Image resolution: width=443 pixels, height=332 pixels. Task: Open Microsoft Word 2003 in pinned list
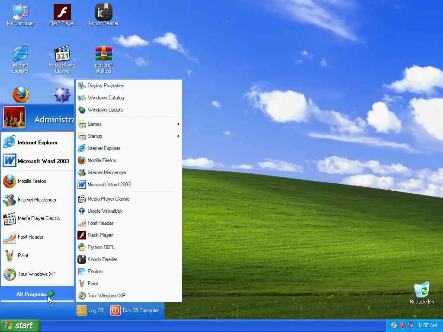pos(37,161)
